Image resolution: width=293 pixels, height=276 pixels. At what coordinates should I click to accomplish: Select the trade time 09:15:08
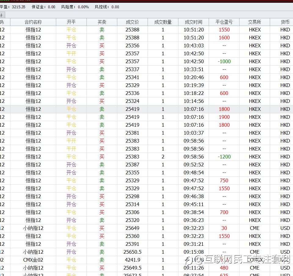coord(194,252)
